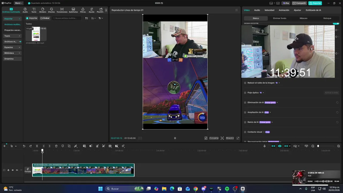This screenshot has height=193, width=343.
Task: Enable the Flujo óptico checkbox
Action: click(x=245, y=93)
